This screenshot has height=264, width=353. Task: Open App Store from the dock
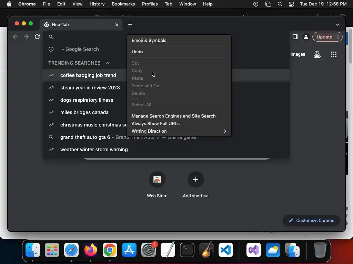(129, 250)
